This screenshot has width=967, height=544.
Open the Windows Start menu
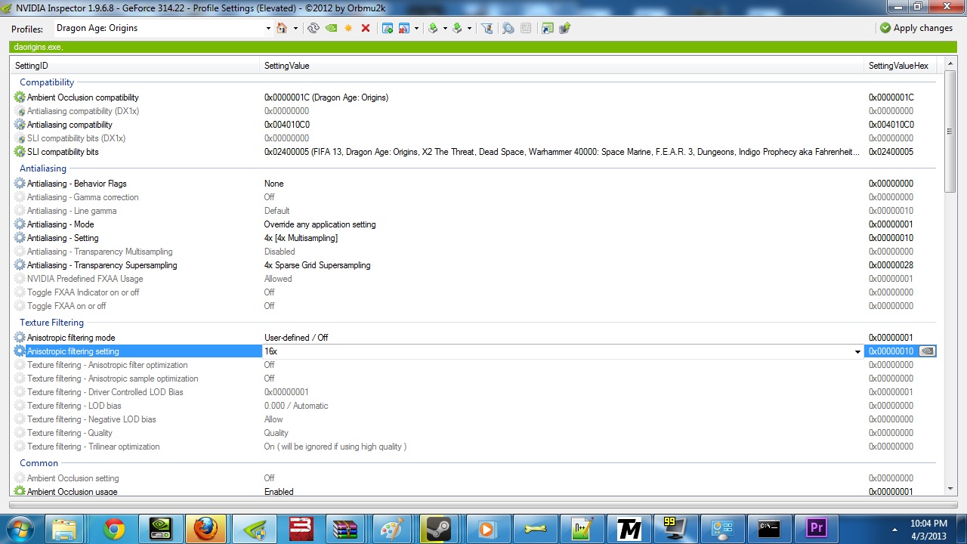19,528
